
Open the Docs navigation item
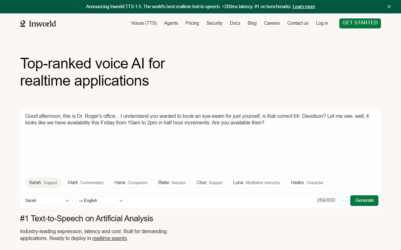pyautogui.click(x=235, y=23)
